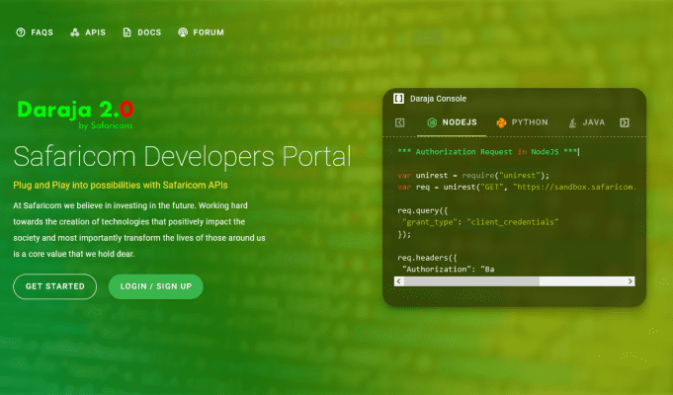The width and height of the screenshot is (673, 395).
Task: Switch to the PYTHON tab
Action: [530, 122]
